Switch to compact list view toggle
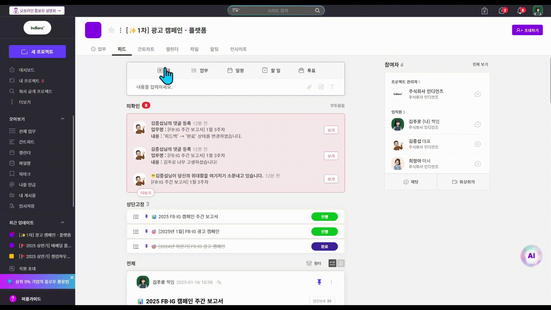 point(341,263)
